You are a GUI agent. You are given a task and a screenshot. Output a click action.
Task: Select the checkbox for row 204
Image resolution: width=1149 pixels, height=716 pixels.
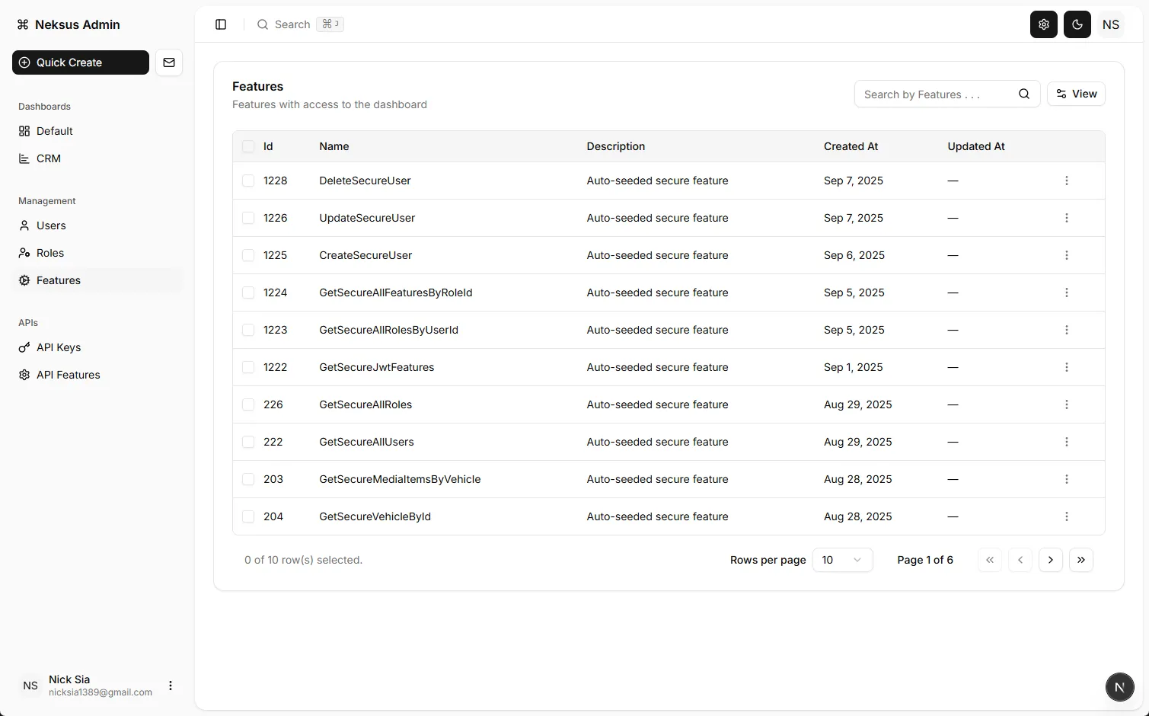(248, 516)
